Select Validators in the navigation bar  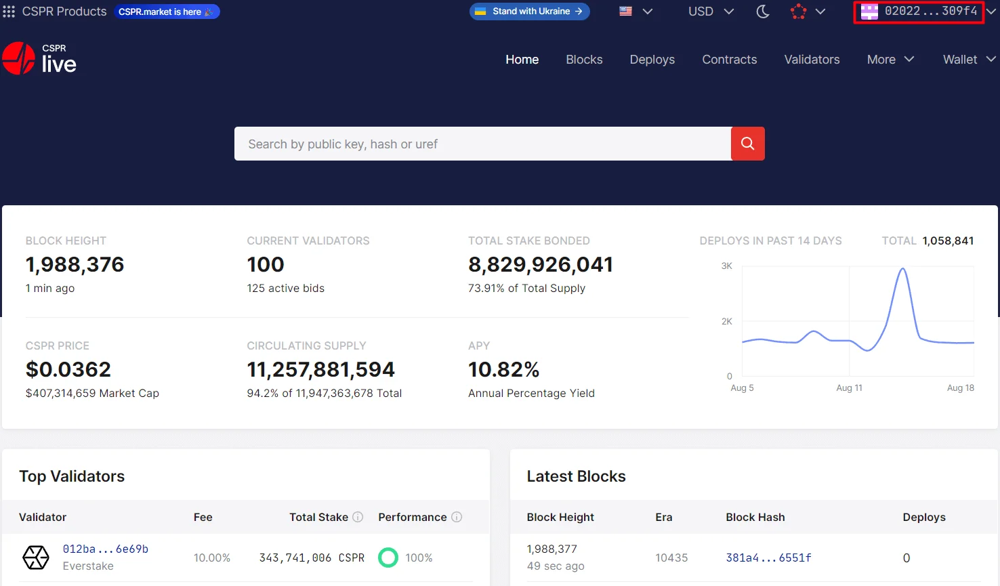pyautogui.click(x=812, y=60)
